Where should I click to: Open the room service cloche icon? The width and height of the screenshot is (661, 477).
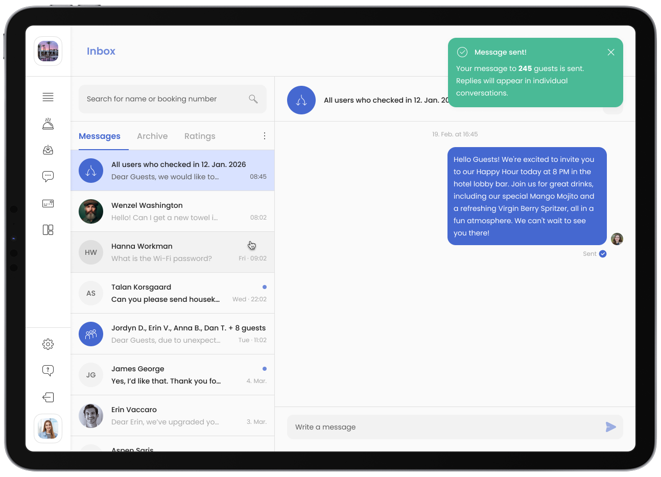48,123
